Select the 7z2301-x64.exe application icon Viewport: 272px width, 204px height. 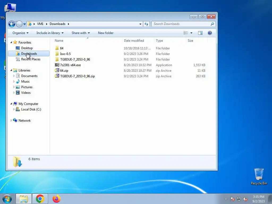tap(57, 65)
